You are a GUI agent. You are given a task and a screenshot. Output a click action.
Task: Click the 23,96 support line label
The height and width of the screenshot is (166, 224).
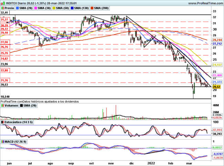tap(4, 64)
